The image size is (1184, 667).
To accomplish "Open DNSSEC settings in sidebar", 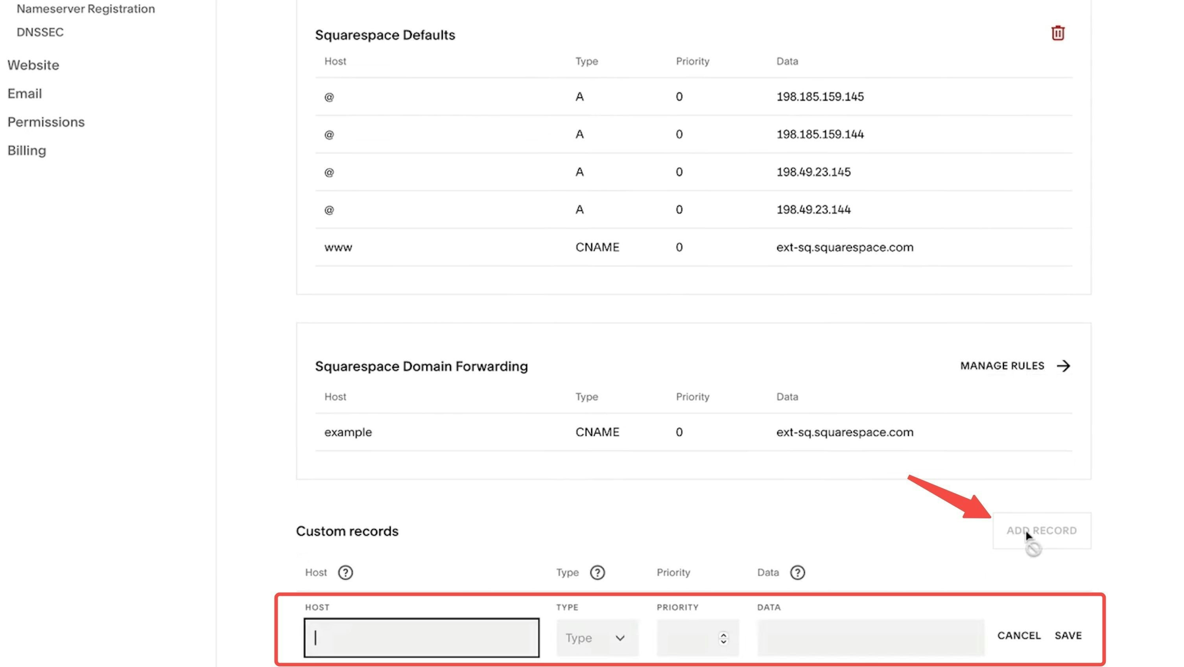I will pyautogui.click(x=40, y=32).
